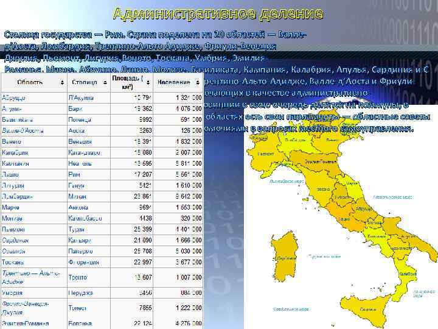Sort table by Область column arrows
The height and width of the screenshot is (329, 438).
coord(62,82)
